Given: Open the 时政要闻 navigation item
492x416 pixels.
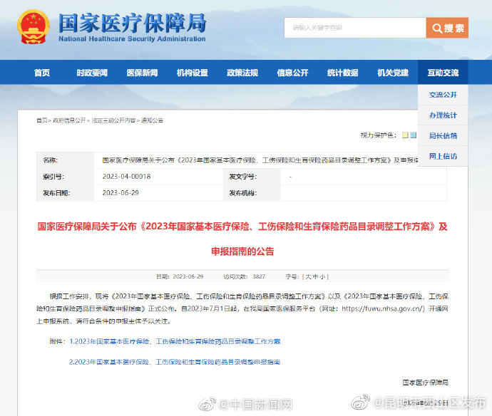Looking at the screenshot, I should (x=92, y=73).
